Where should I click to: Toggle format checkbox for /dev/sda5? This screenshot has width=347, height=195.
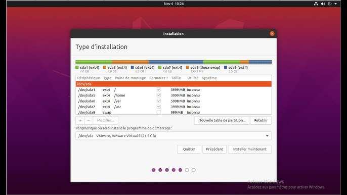[159, 95]
